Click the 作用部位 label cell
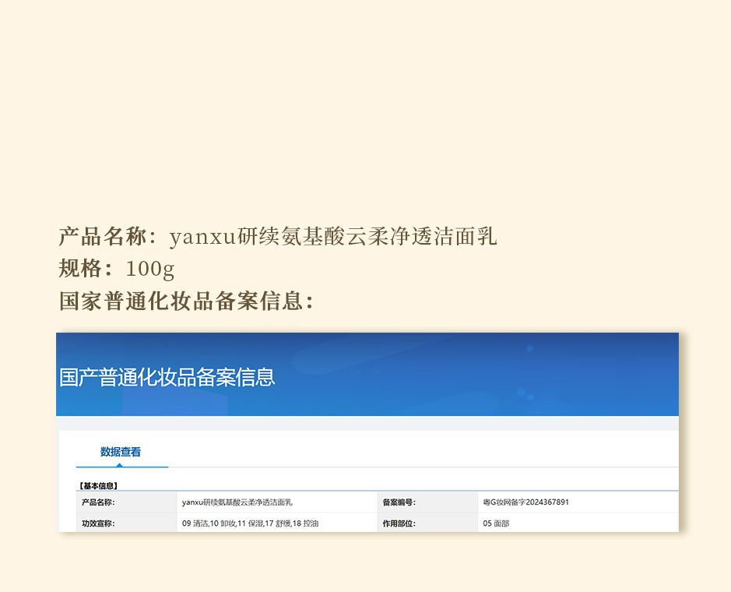This screenshot has height=592, width=731. [x=399, y=523]
